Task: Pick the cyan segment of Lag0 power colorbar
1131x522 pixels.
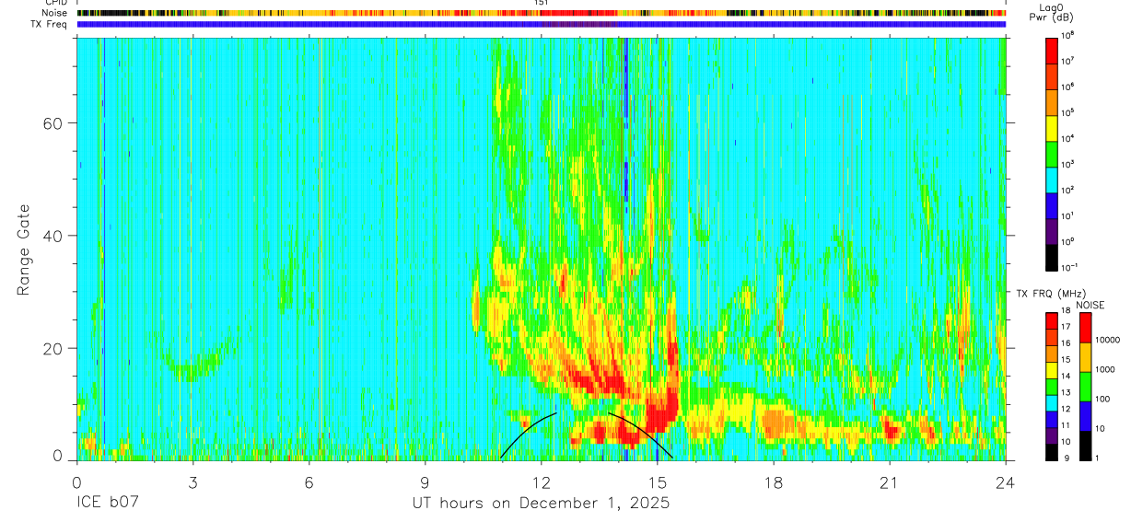Action: tap(1051, 180)
